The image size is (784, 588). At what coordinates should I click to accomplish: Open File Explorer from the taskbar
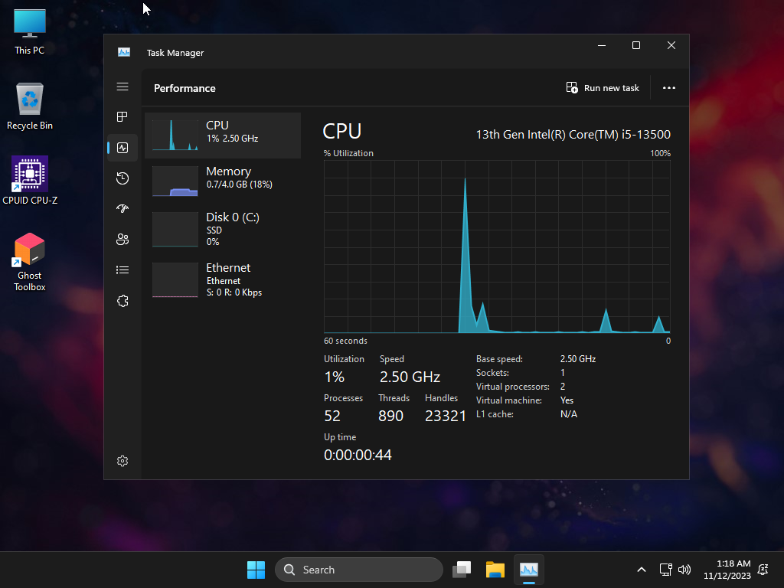point(495,570)
